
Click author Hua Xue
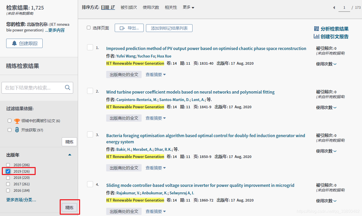[164, 56]
